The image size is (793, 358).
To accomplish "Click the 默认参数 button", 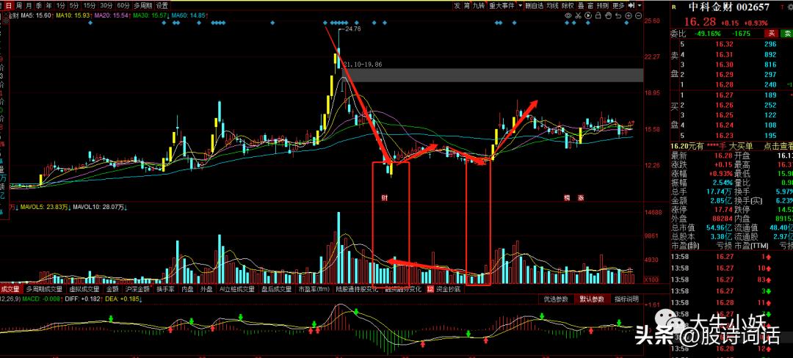I will tap(592, 299).
